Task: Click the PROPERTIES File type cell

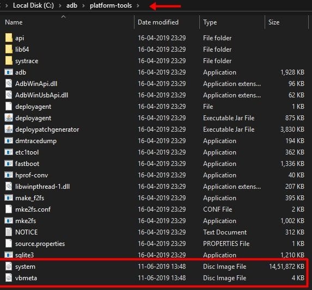Action: tap(226, 244)
